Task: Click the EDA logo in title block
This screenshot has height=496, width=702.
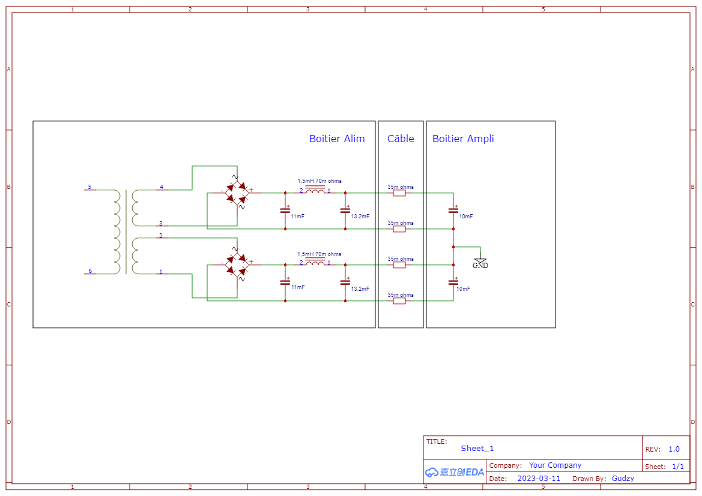Action: pos(455,472)
